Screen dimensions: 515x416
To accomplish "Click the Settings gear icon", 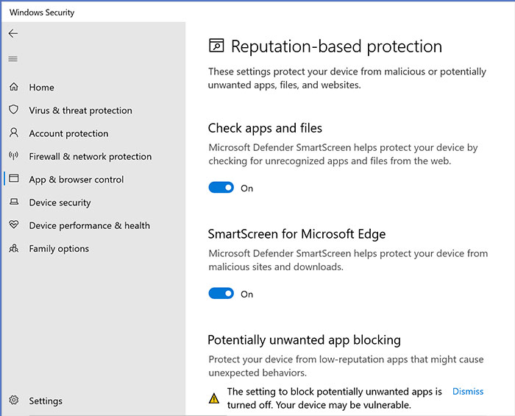I will (14, 401).
